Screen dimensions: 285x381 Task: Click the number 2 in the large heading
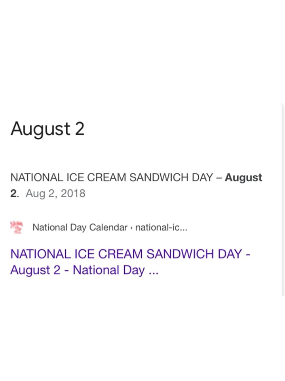coord(79,129)
